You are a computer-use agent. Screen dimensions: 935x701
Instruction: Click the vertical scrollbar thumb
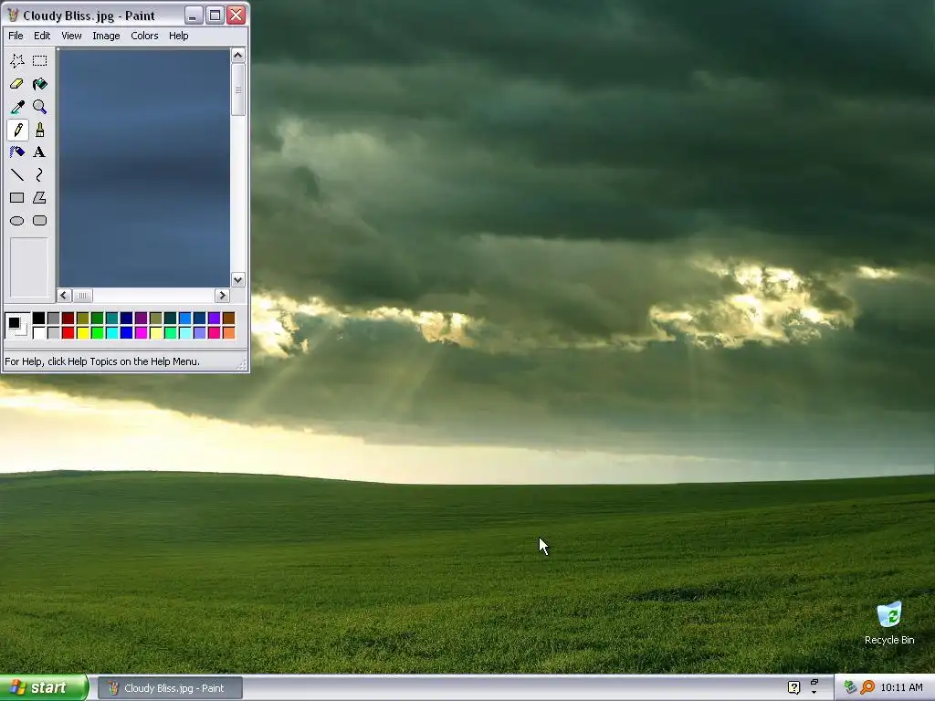(238, 89)
